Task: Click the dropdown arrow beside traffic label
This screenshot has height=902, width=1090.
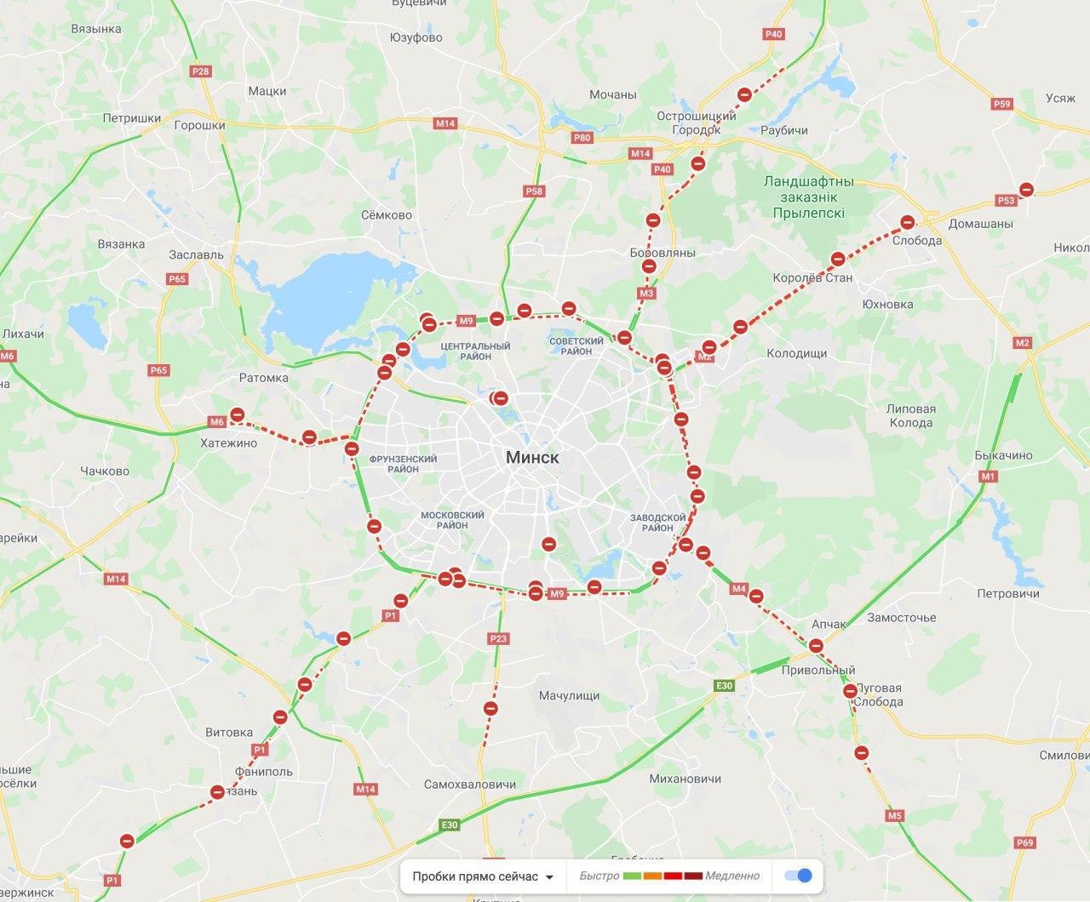Action: [549, 877]
